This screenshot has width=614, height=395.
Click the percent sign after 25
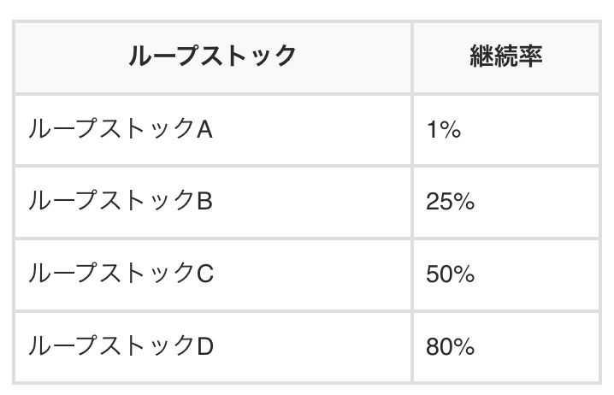click(x=463, y=203)
